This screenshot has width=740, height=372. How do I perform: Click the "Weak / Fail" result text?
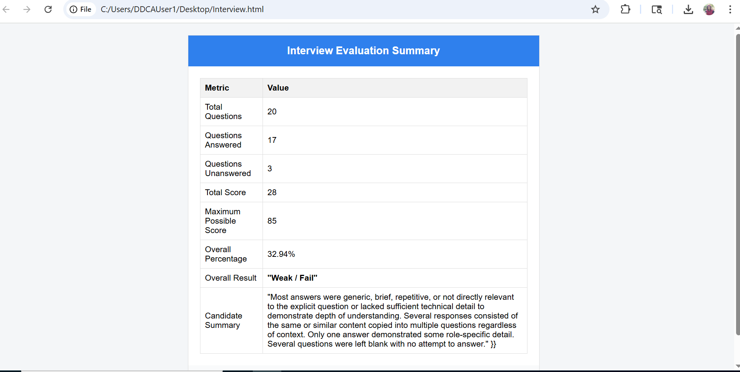(x=292, y=278)
